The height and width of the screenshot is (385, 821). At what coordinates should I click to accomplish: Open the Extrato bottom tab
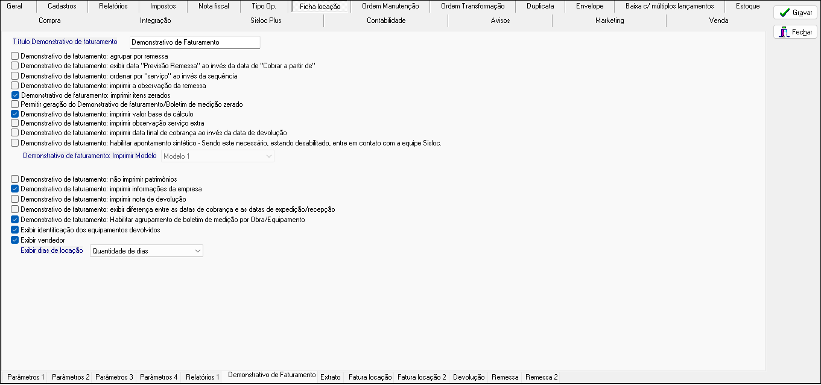pos(331,377)
